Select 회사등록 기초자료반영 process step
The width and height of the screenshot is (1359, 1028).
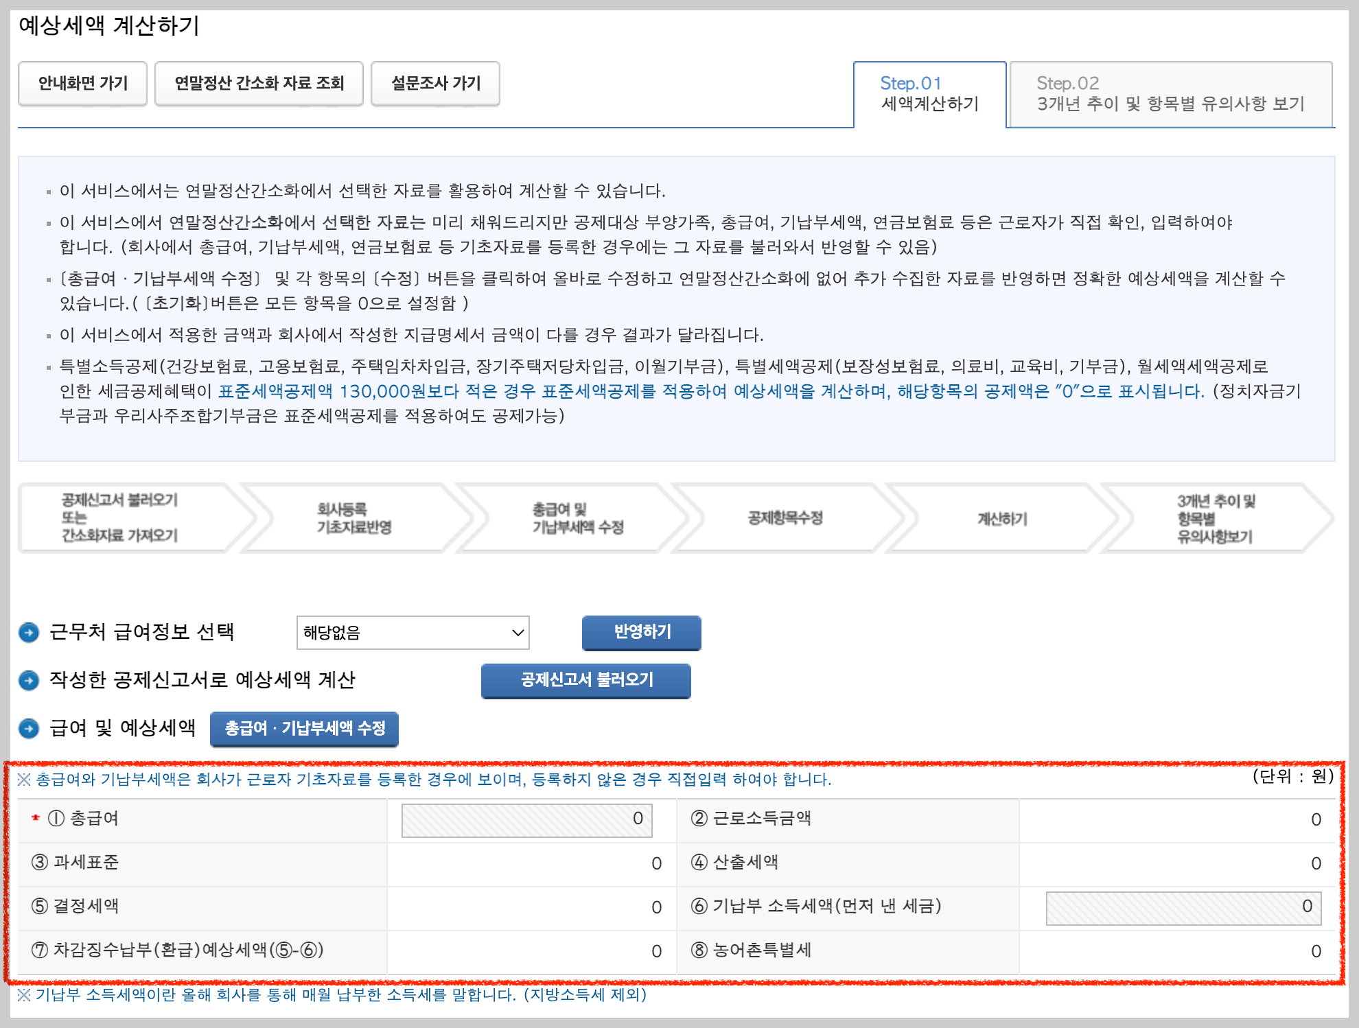tap(353, 518)
